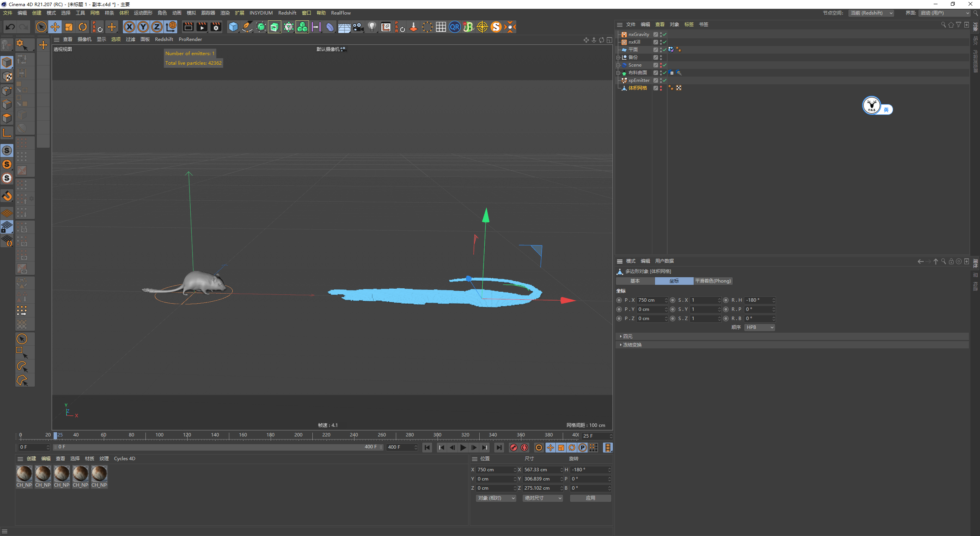Select the Rotate tool
This screenshot has height=536, width=980.
point(83,27)
